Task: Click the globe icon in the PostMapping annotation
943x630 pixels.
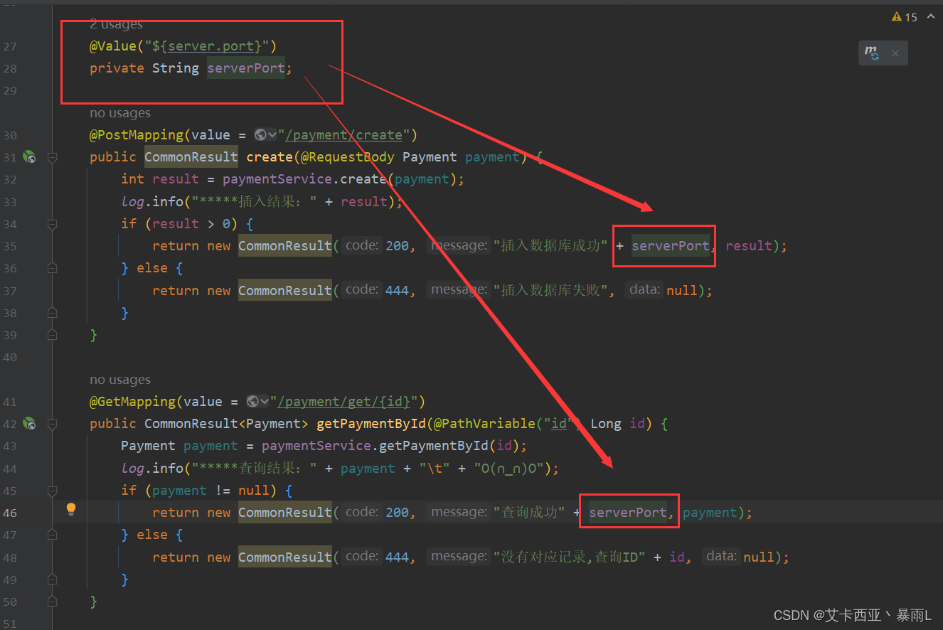Action: (260, 134)
